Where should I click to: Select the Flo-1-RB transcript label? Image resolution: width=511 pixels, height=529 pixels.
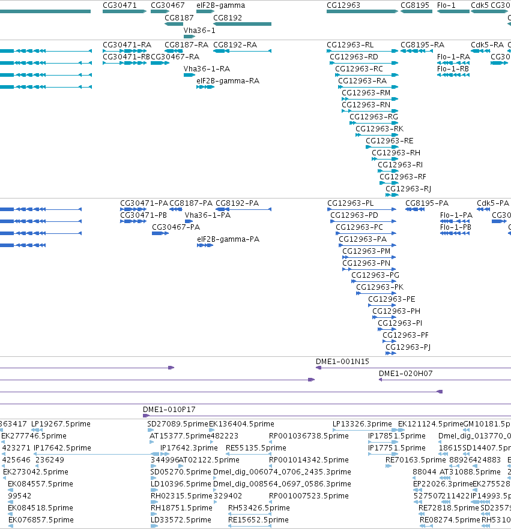[x=453, y=69]
